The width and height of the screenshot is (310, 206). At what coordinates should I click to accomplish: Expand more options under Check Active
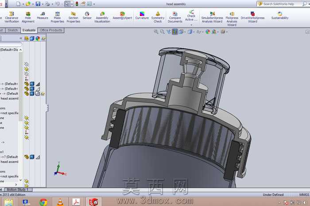pos(191,25)
